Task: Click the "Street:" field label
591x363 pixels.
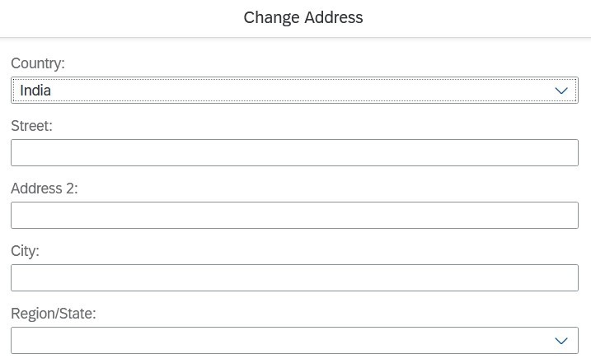Action: pos(31,126)
